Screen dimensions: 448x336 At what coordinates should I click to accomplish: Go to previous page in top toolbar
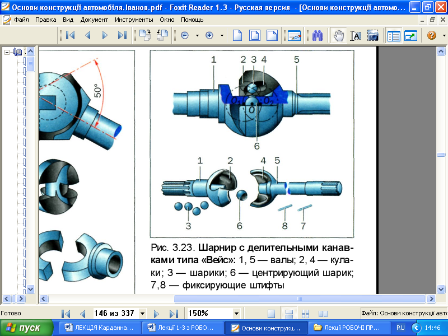[88, 35]
